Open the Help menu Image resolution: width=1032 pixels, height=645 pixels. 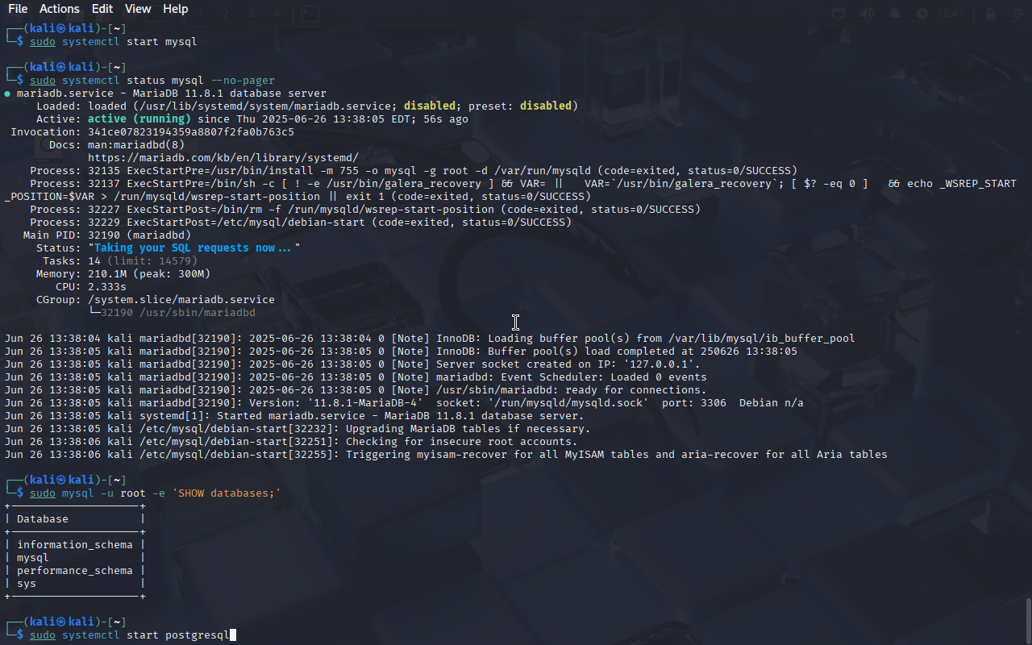[175, 9]
